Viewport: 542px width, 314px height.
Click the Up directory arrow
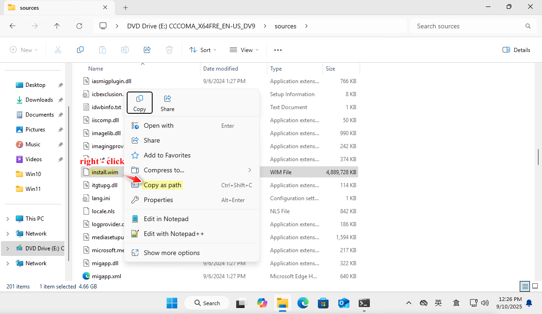pos(57,26)
